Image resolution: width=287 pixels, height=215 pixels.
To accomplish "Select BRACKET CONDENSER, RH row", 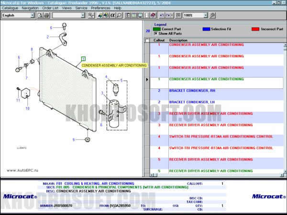I will [217, 94].
